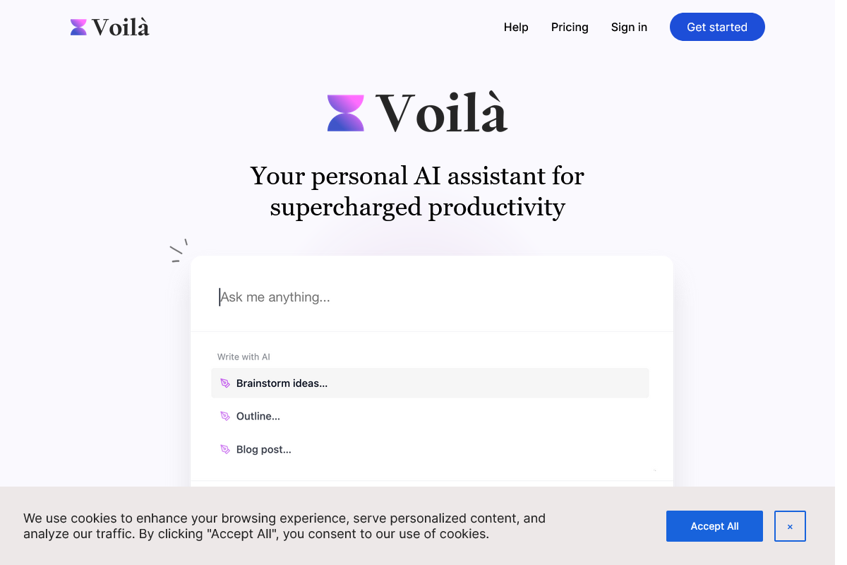This screenshot has height=565, width=847.
Task: Open the Pricing page from the navbar
Action: [570, 27]
